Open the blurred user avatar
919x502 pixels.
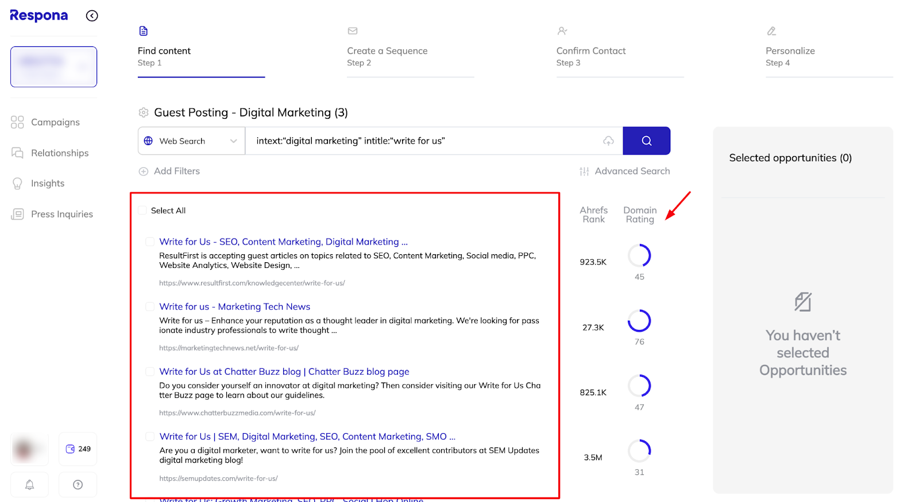[x=29, y=449]
